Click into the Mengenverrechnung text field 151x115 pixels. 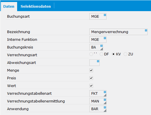pos(118,32)
